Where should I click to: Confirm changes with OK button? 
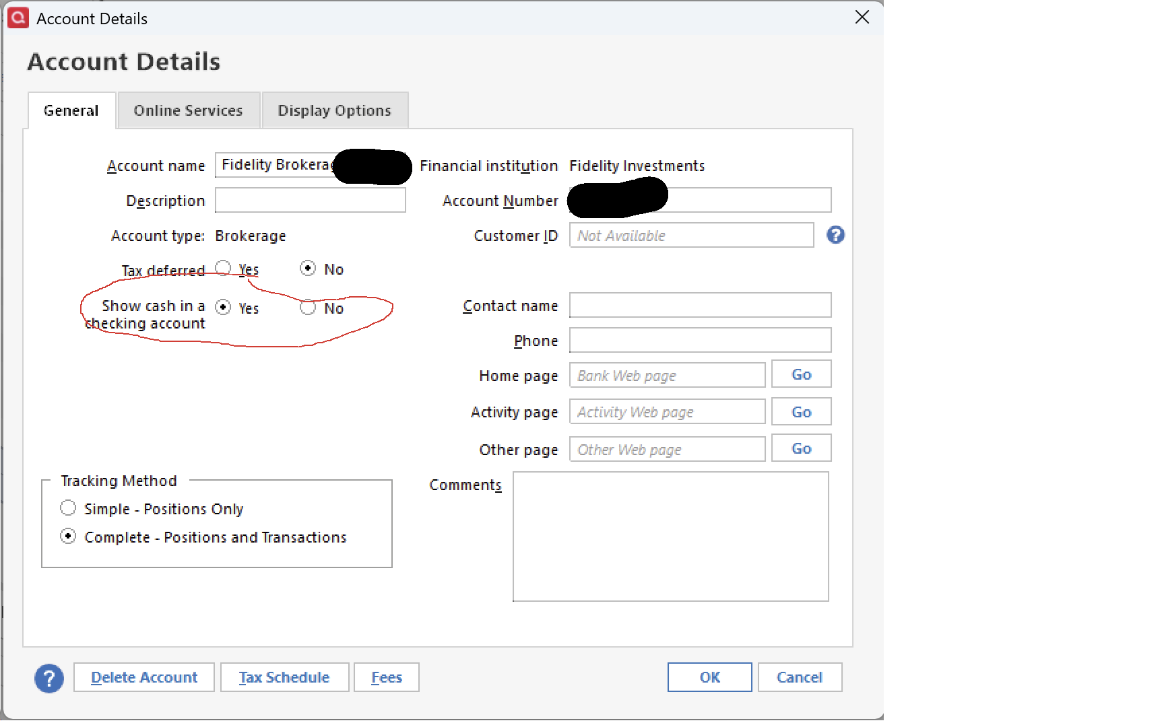pos(710,677)
